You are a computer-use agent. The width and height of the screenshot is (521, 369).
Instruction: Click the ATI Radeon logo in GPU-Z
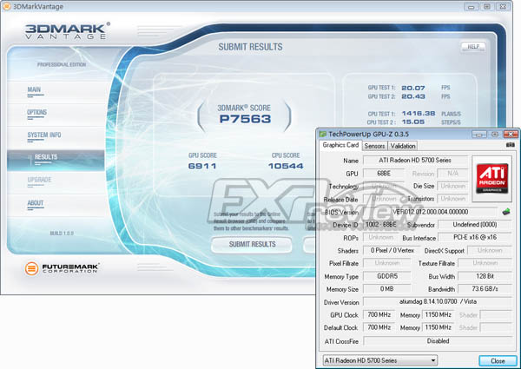point(492,178)
